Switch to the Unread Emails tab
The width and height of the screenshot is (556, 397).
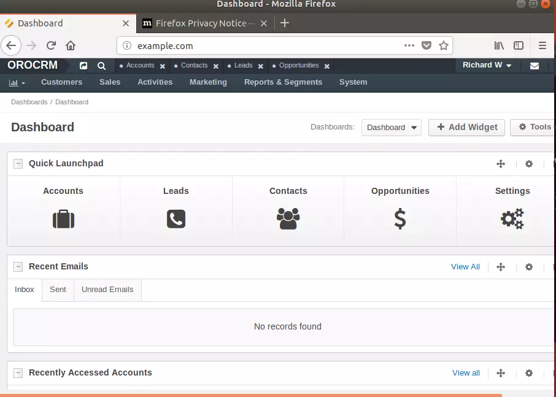tap(107, 290)
